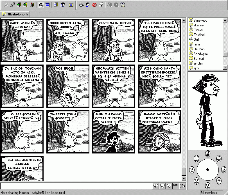Click the Whisper dotted balloon button
Image resolution: width=228 pixels, height=195 pixels.
point(169,186)
